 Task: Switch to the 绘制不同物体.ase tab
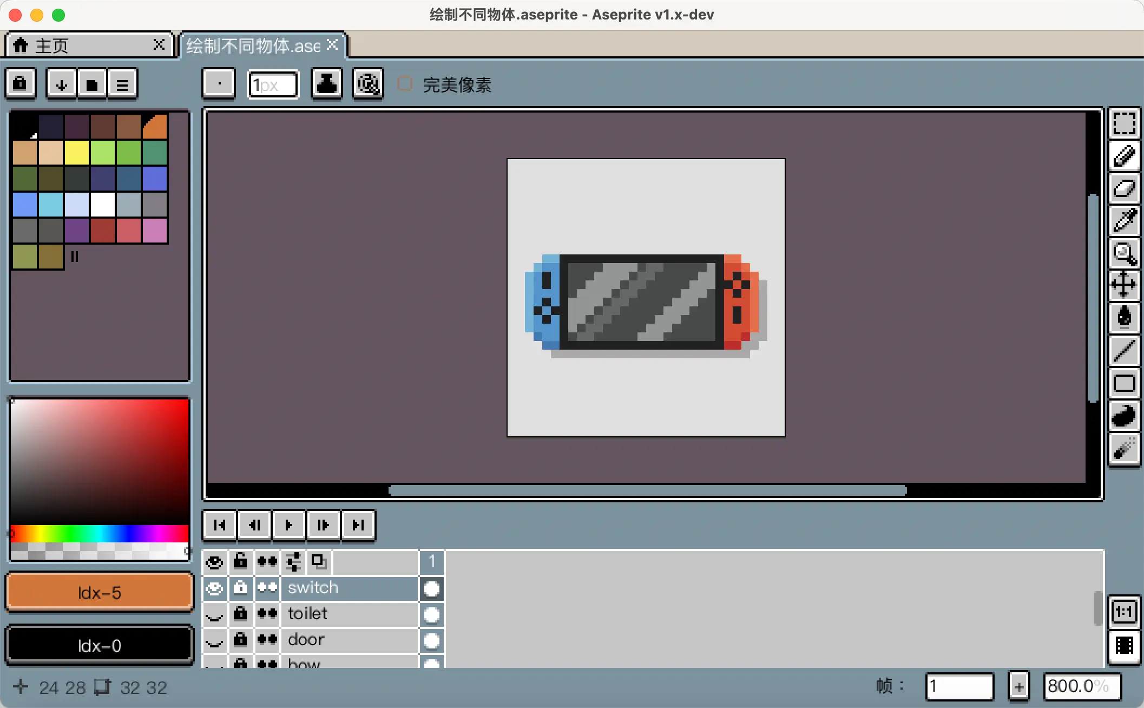[x=262, y=45]
